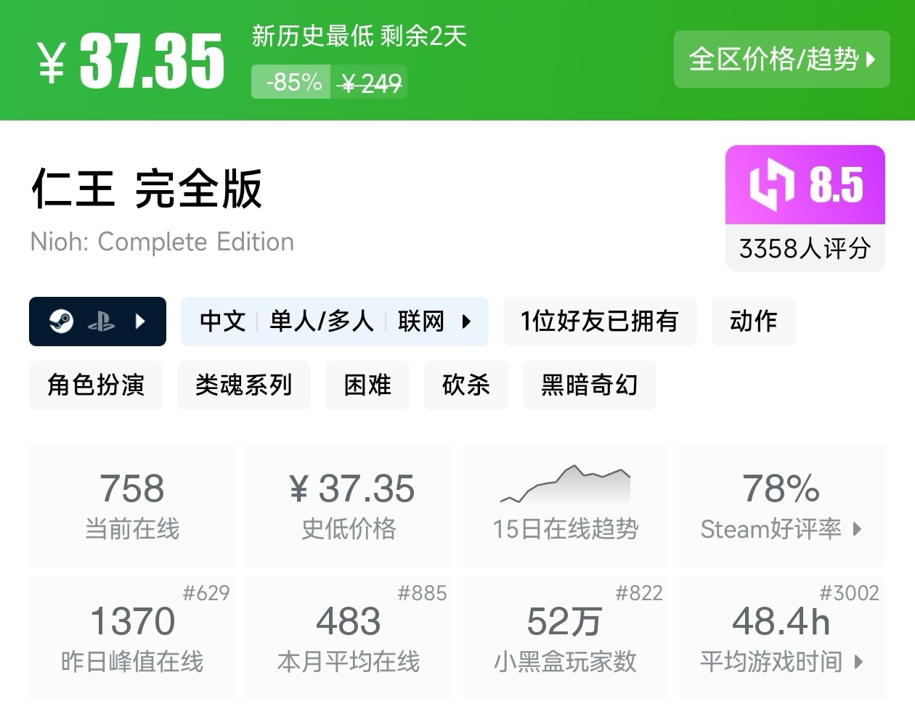The width and height of the screenshot is (915, 712).
Task: Click the #3002 ranking label
Action: 849,593
